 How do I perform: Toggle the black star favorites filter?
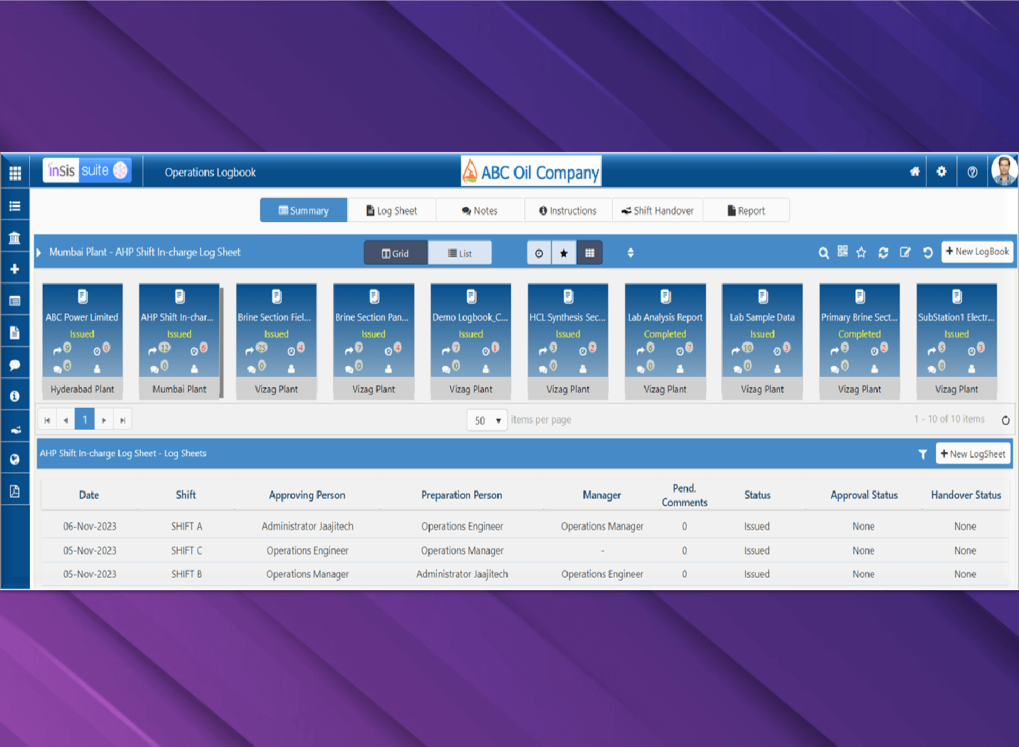(564, 253)
